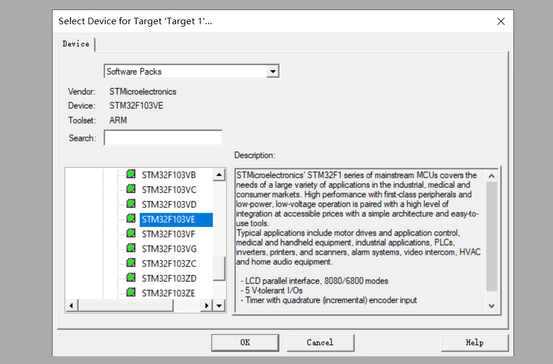Click device list horizontal scrollbar thumb
Viewport: 553px width, 364px height.
click(x=126, y=305)
